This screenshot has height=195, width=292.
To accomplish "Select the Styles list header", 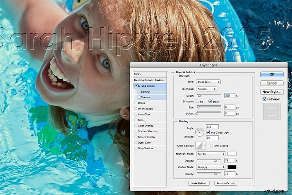I will 150,74.
